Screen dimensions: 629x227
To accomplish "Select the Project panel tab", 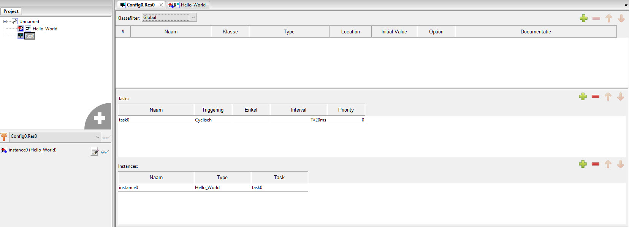I will click(x=11, y=11).
